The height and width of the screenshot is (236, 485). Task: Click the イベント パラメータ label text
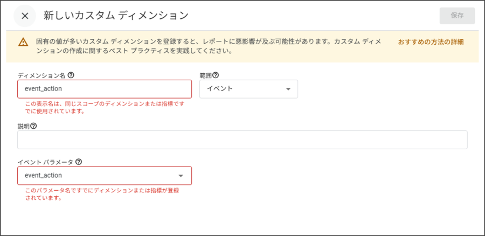pyautogui.click(x=45, y=162)
